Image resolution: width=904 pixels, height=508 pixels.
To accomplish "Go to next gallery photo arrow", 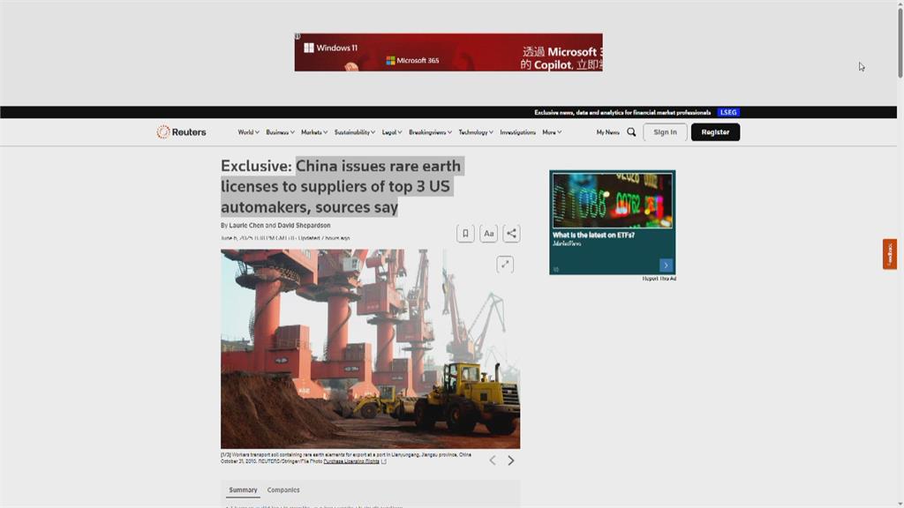I will pos(511,460).
